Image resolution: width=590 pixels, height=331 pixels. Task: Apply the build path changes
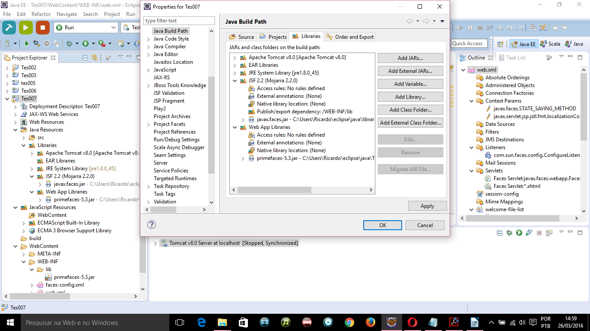click(427, 206)
